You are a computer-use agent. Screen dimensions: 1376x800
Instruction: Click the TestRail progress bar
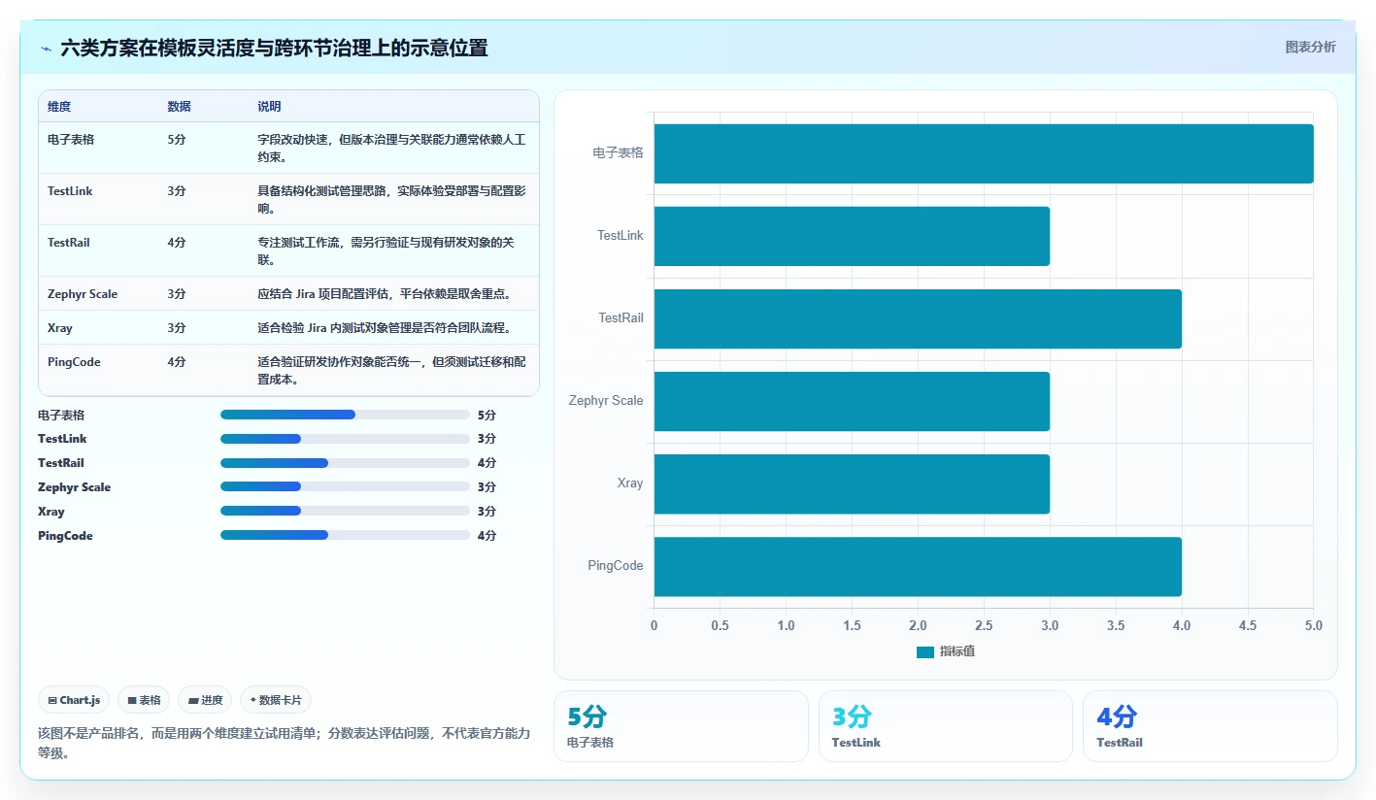pos(345,463)
